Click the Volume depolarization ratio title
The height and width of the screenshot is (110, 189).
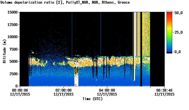[27, 2]
